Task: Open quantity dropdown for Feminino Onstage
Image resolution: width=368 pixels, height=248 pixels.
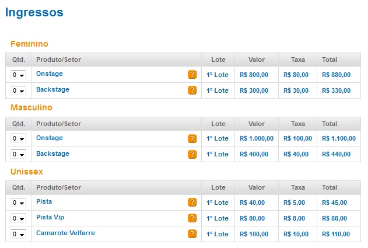Action: click(18, 75)
